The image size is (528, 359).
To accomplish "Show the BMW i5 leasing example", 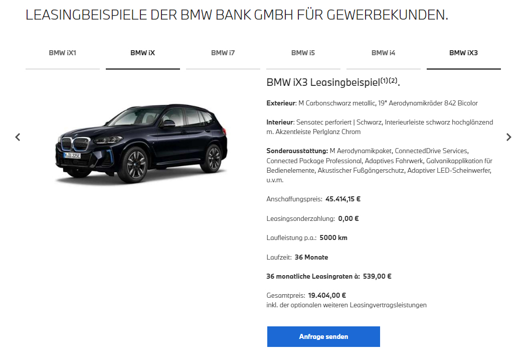I will tap(303, 53).
